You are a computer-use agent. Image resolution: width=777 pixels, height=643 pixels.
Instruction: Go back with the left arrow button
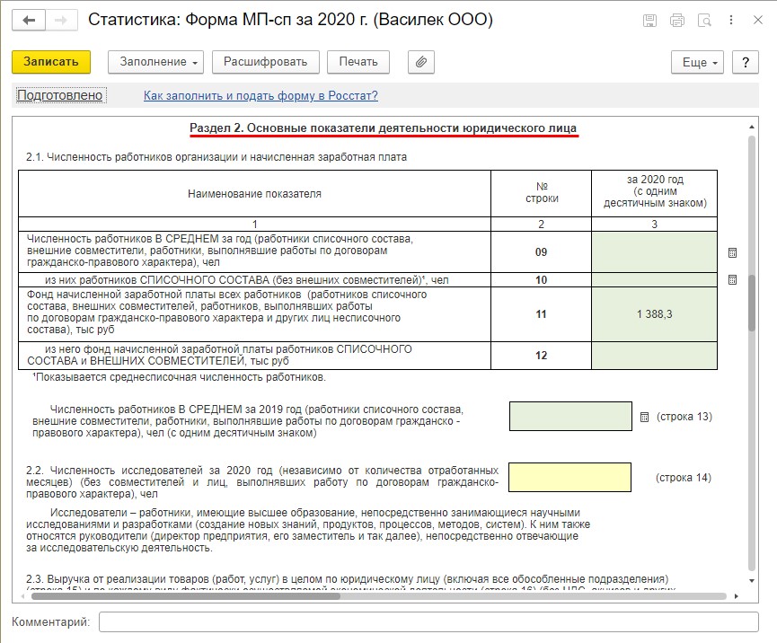tap(29, 21)
